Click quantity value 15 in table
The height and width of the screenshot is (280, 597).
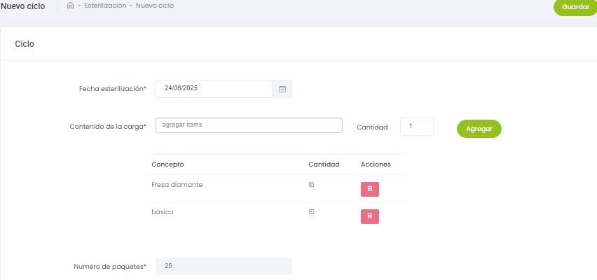tap(311, 212)
